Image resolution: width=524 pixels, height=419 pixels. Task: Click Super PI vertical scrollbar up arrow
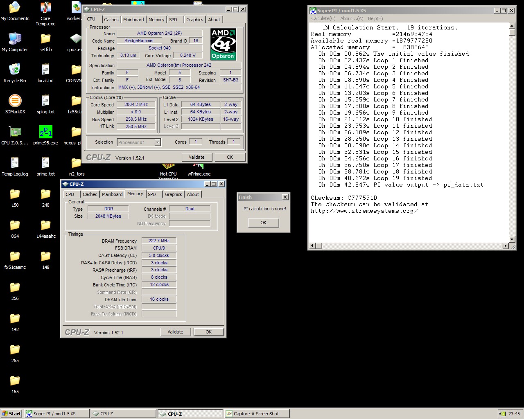click(x=512, y=26)
